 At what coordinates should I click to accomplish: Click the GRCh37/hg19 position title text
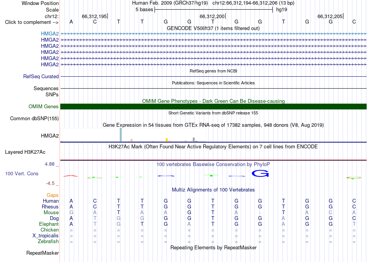pos(213,3)
